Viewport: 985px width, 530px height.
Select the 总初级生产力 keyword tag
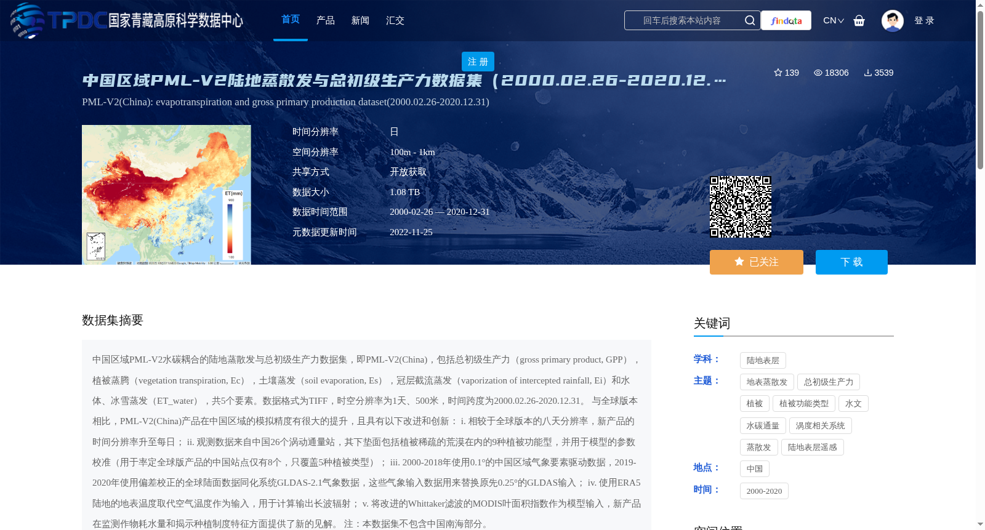pos(829,382)
